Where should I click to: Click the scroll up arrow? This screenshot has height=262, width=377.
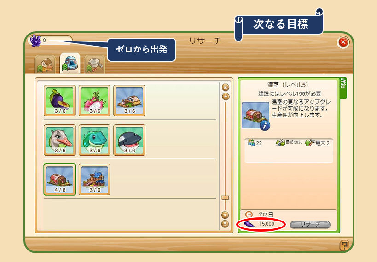[225, 97]
